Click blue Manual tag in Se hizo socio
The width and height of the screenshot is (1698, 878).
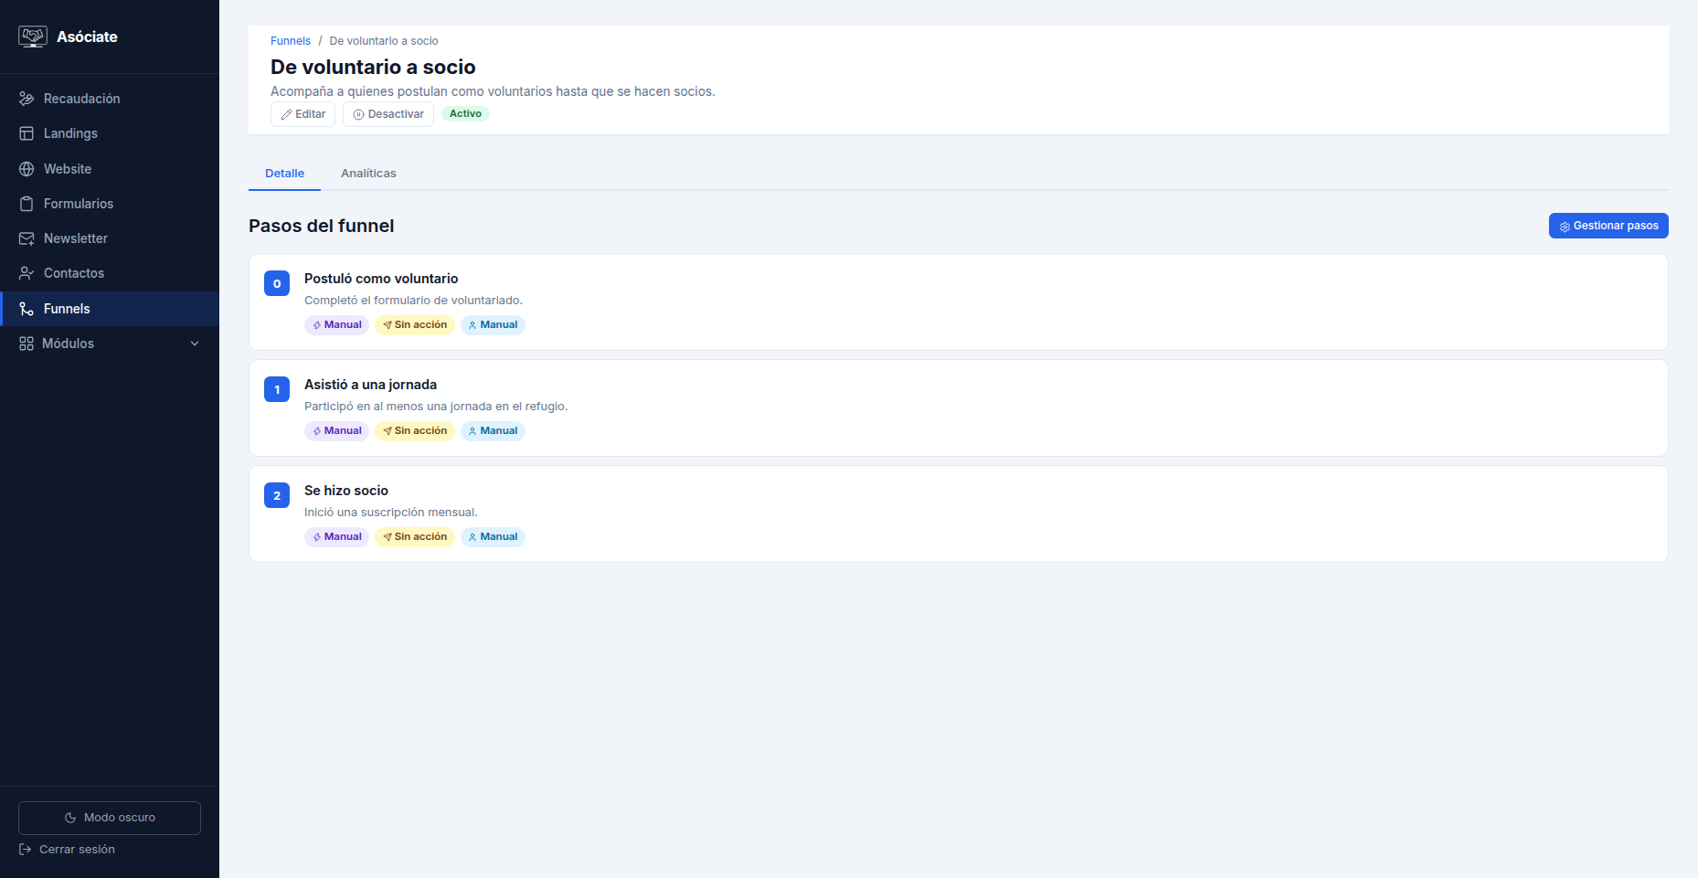pos(493,537)
